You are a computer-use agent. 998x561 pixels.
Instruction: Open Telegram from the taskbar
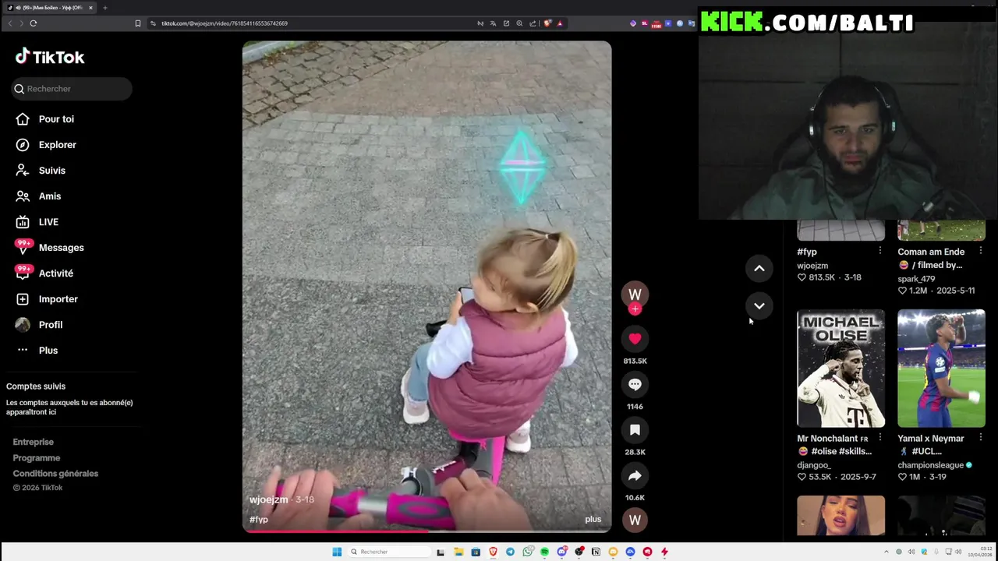[510, 552]
